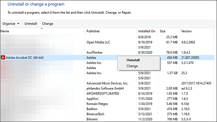Sort by the Version column header
The height and width of the screenshot is (122, 217).
click(186, 31)
